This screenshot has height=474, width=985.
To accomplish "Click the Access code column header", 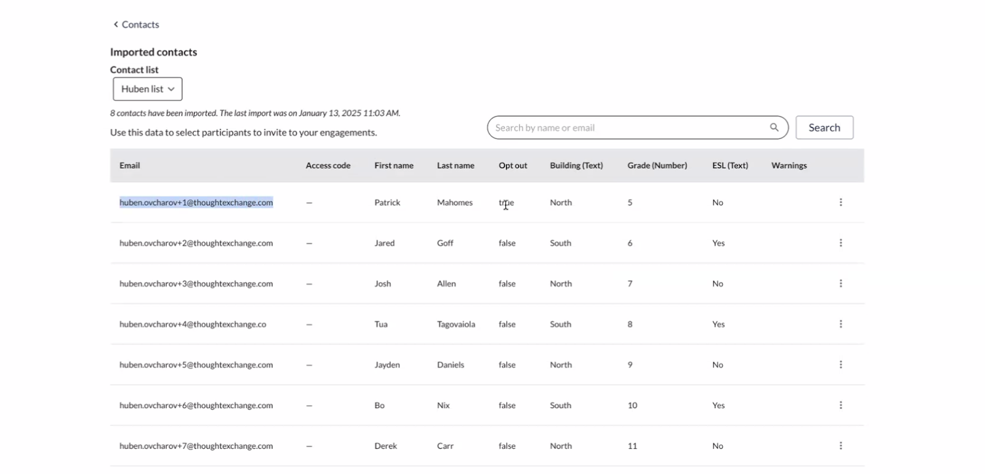I will [328, 165].
